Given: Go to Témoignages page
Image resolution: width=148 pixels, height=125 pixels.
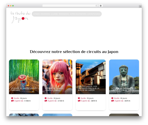Looking at the screenshot, I should [64, 14].
